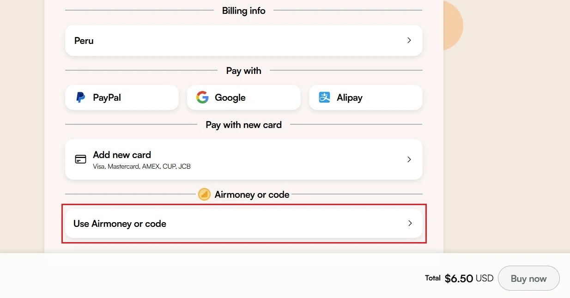This screenshot has width=570, height=298.
Task: Click the Pay with new card heading
Action: coord(243,125)
